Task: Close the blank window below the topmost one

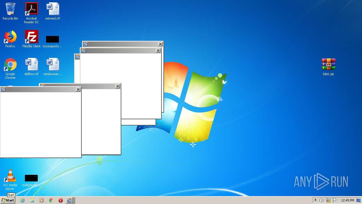Action: coord(158,51)
